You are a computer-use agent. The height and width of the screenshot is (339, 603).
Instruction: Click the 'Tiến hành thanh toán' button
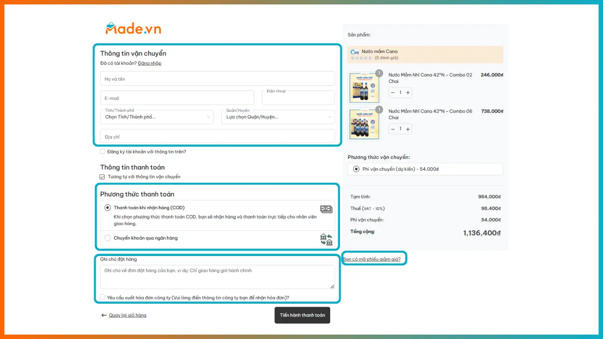click(x=302, y=315)
